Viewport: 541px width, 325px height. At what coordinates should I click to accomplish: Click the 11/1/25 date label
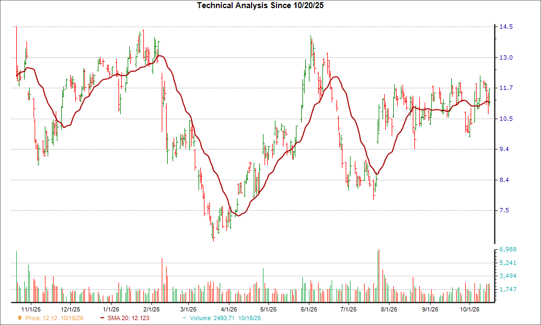[x=31, y=309]
